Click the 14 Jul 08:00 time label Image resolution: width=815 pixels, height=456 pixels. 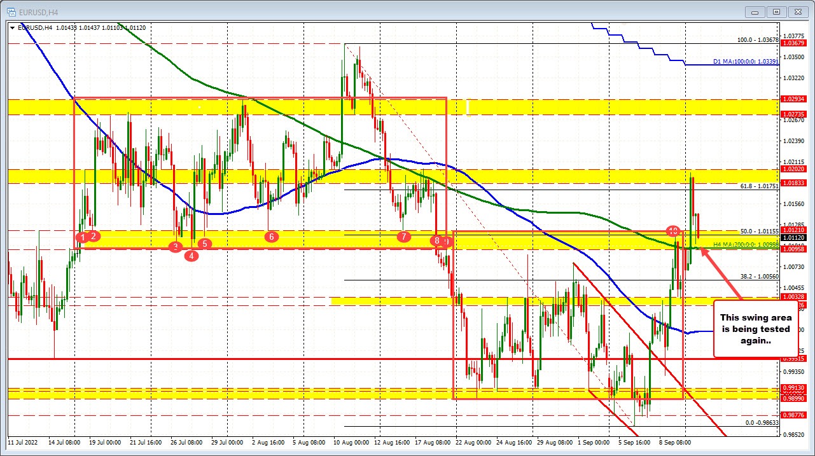[66, 441]
